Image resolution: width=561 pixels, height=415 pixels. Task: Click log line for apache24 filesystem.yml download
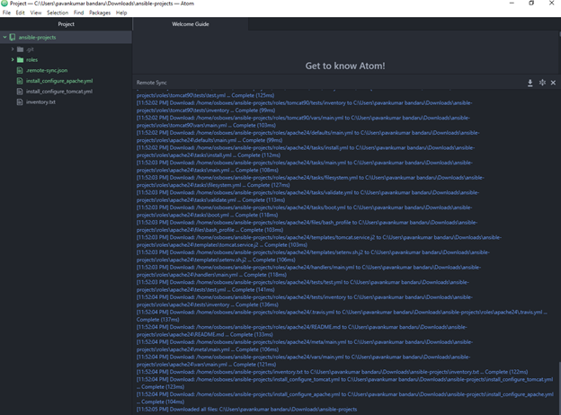click(x=310, y=181)
